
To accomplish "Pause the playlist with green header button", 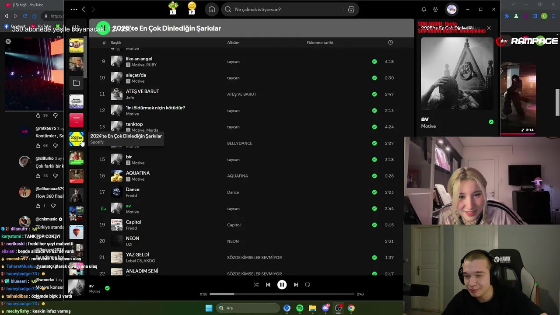I will coord(103,28).
